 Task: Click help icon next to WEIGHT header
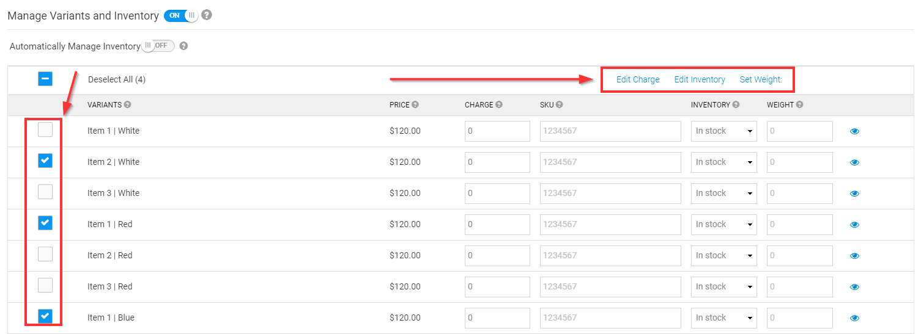800,105
